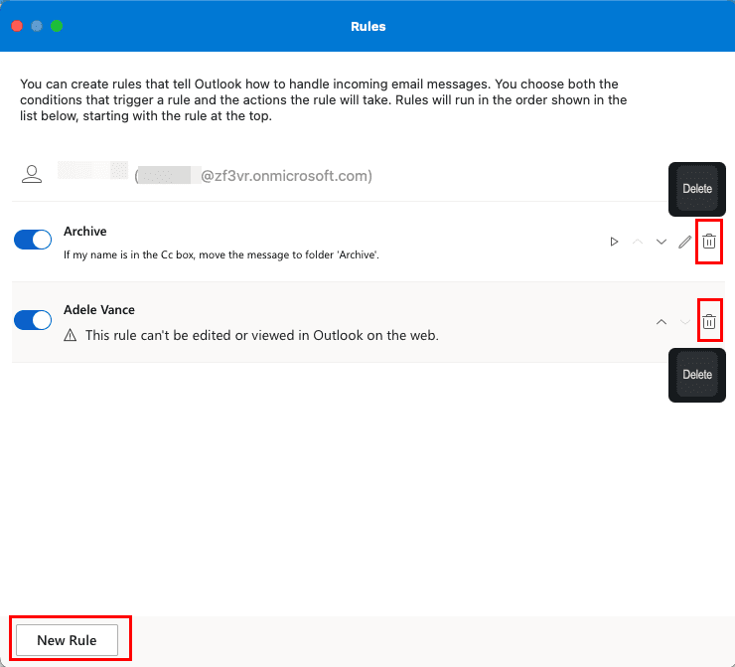Move the Archive rule up
Image resolution: width=735 pixels, height=667 pixels.
tap(638, 242)
